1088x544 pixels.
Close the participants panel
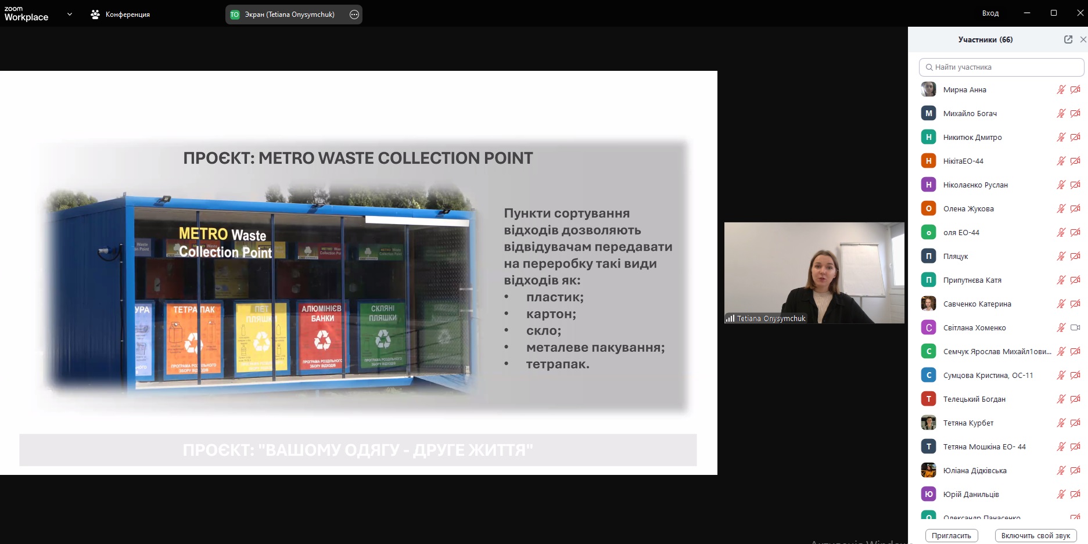point(1083,39)
